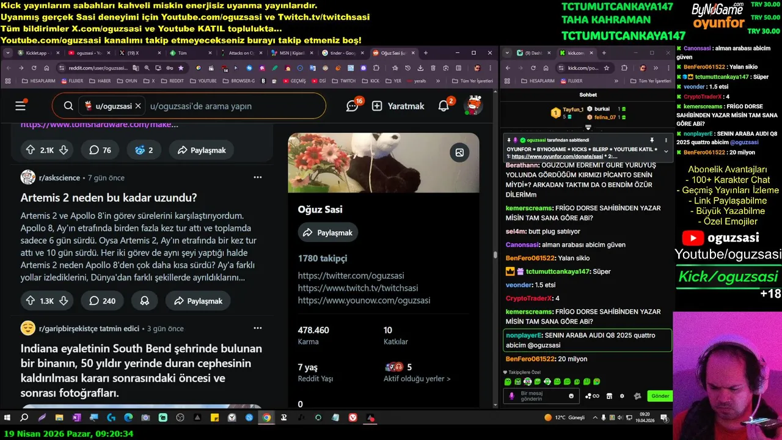The height and width of the screenshot is (440, 782).
Task: Remove the u/oguzsasi search filter chip
Action: (138, 106)
